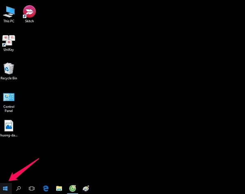Click the taskbar Search magnifier icon

pyautogui.click(x=18, y=188)
